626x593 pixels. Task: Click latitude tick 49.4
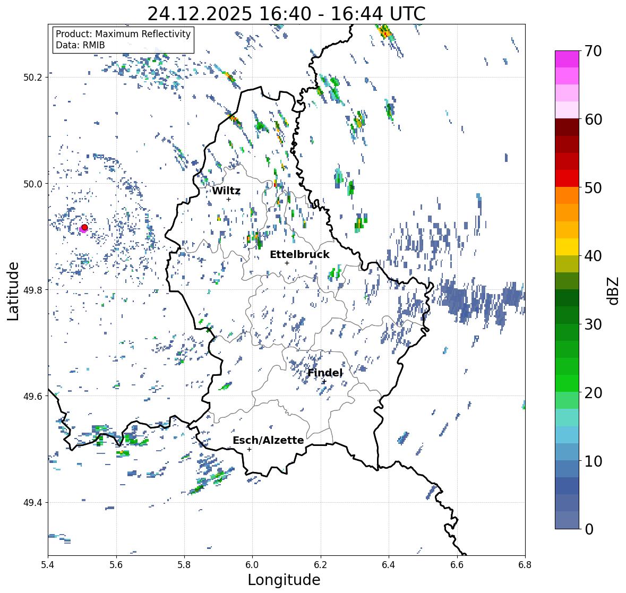tap(33, 502)
